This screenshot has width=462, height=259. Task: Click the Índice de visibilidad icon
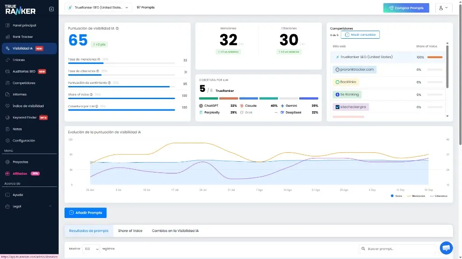[x=7, y=106]
